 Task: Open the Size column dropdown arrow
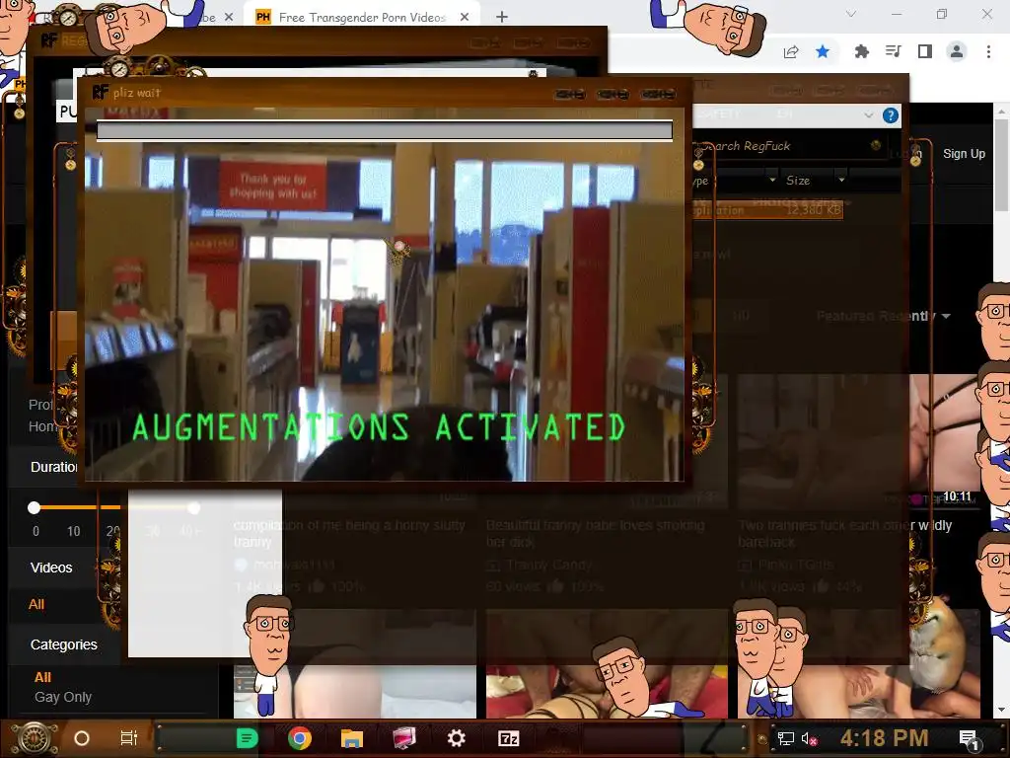(x=841, y=180)
